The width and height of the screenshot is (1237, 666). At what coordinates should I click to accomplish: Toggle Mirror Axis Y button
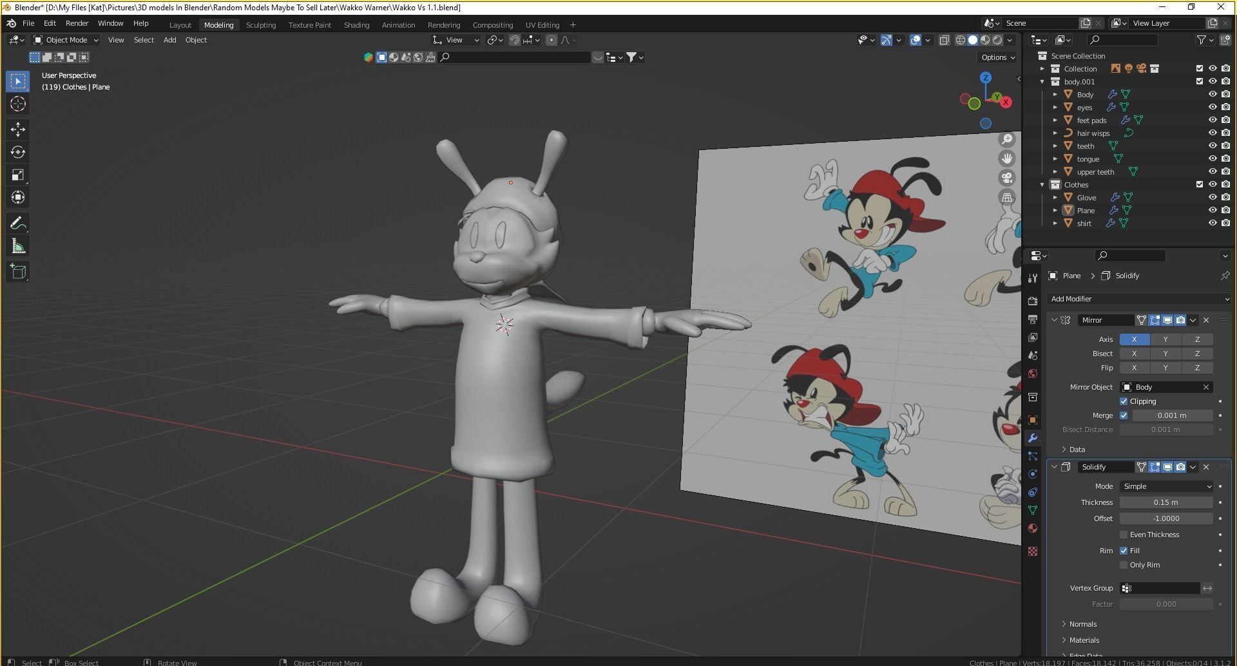coord(1165,339)
